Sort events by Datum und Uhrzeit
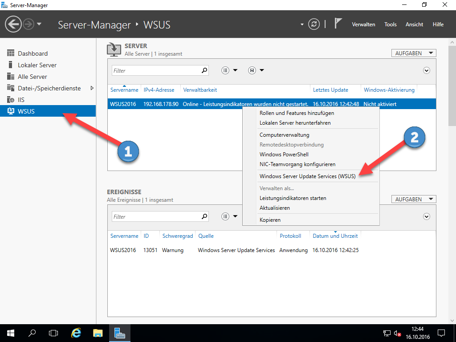The height and width of the screenshot is (342, 456). coord(335,236)
